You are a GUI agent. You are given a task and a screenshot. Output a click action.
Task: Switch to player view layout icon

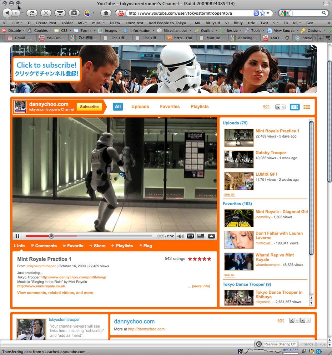[x=295, y=107]
